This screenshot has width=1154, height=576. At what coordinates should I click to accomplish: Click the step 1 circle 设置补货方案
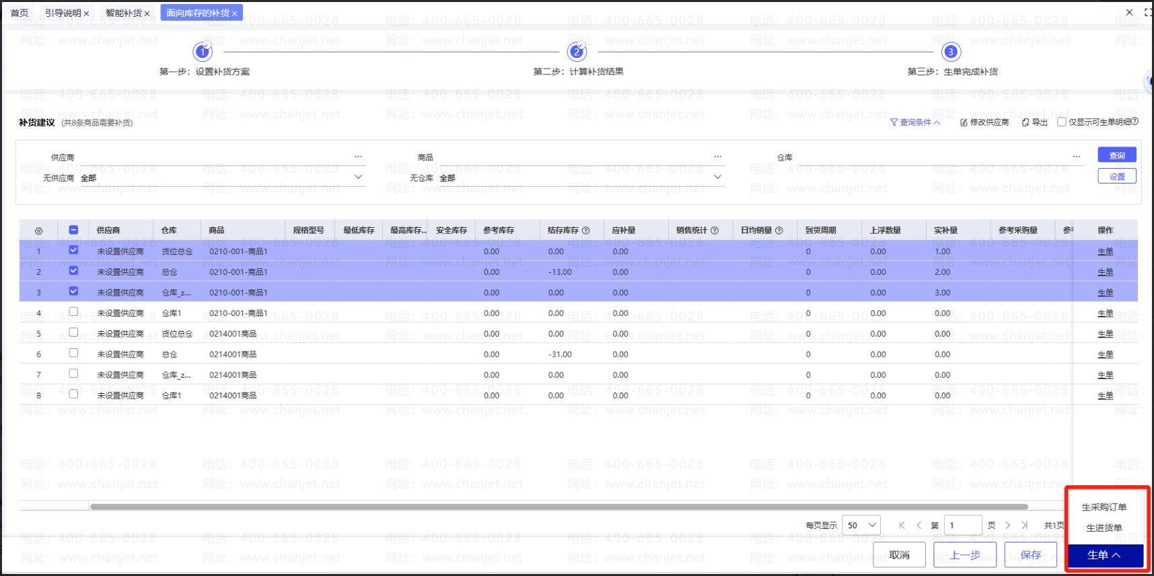tap(203, 52)
